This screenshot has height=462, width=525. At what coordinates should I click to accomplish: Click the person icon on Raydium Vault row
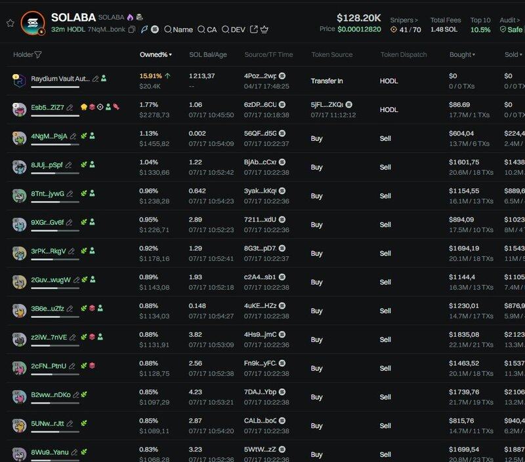pos(104,79)
